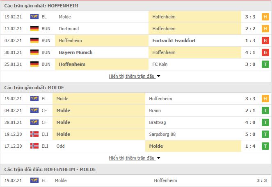272x187 pixels.
Task: Click the dropdown arrow under Molde matches list
Action: point(158,158)
